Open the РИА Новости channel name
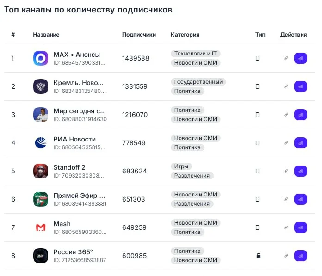The height and width of the screenshot is (276, 322). click(x=74, y=139)
